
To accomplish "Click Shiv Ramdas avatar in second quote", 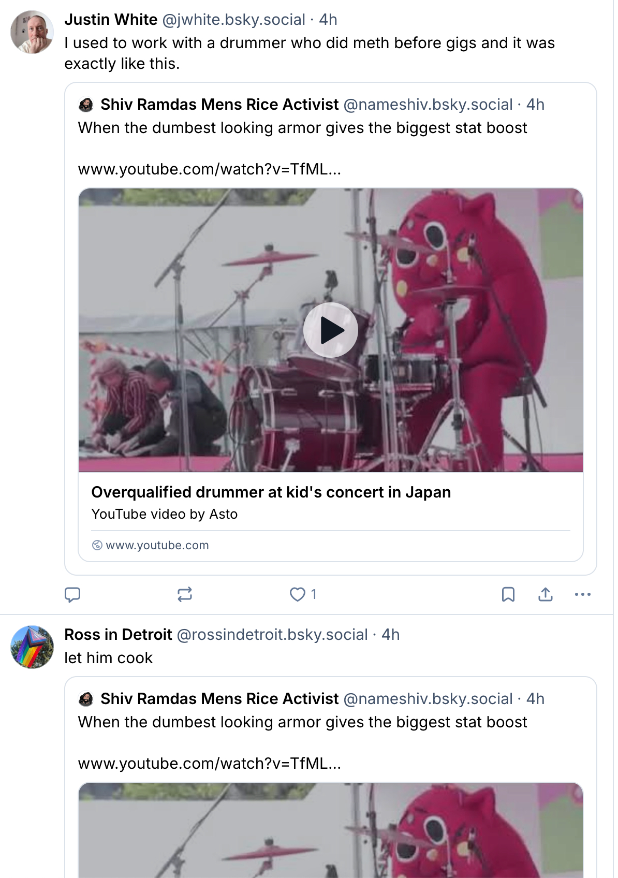I will click(86, 699).
